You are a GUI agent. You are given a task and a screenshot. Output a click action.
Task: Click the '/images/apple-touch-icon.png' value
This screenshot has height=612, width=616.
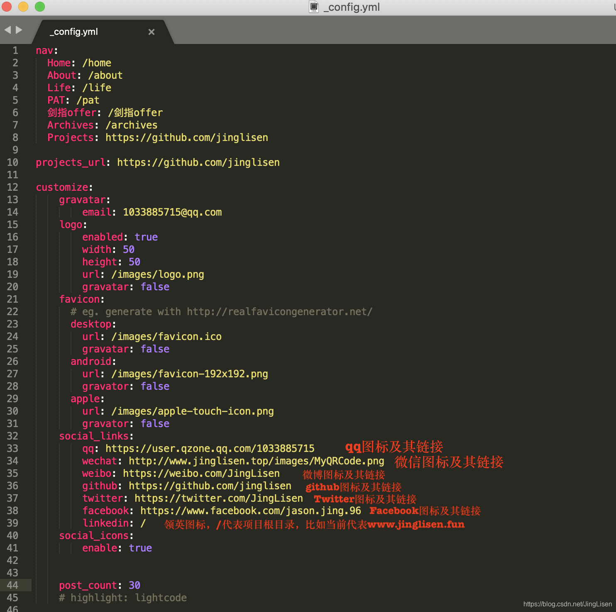point(193,411)
